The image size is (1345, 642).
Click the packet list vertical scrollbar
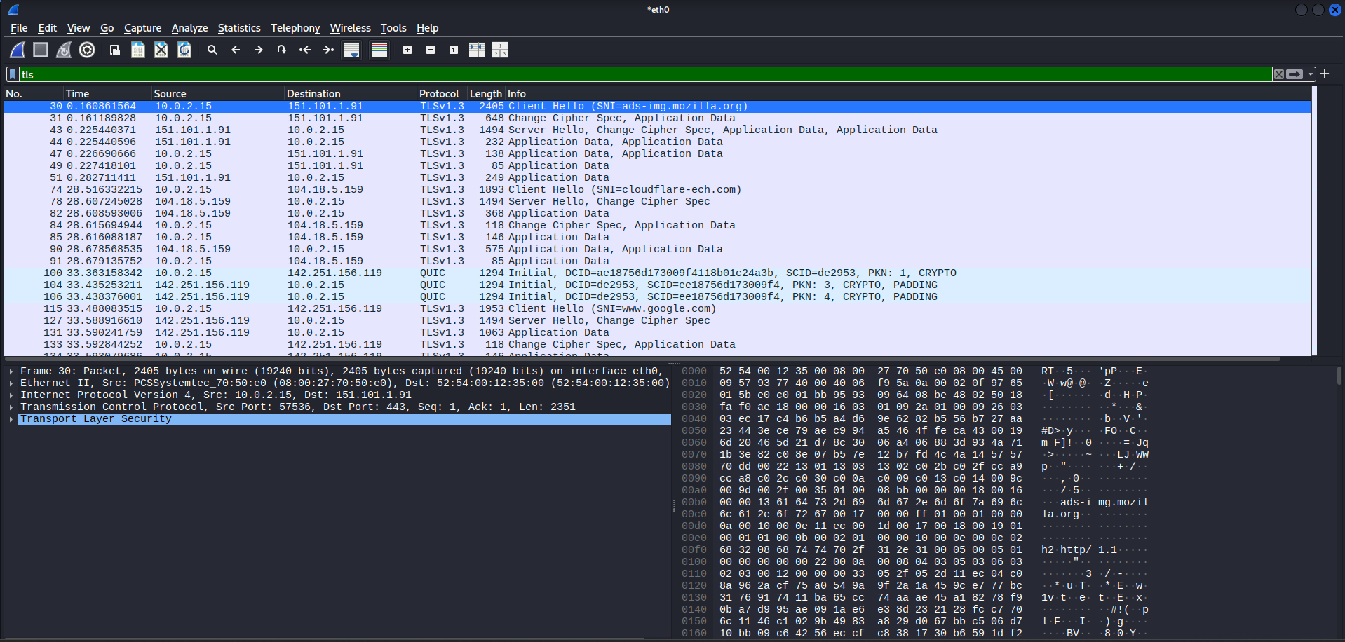pos(1314,221)
